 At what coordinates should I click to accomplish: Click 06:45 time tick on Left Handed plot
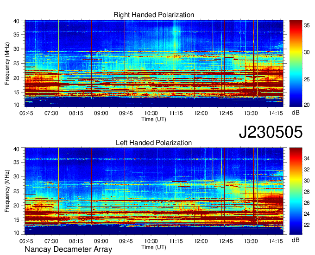click(26, 241)
